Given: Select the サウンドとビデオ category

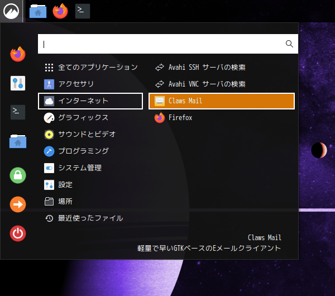Looking at the screenshot, I should 90,135.
